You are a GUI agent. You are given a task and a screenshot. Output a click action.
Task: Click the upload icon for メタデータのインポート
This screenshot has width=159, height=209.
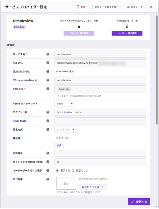tap(92, 7)
